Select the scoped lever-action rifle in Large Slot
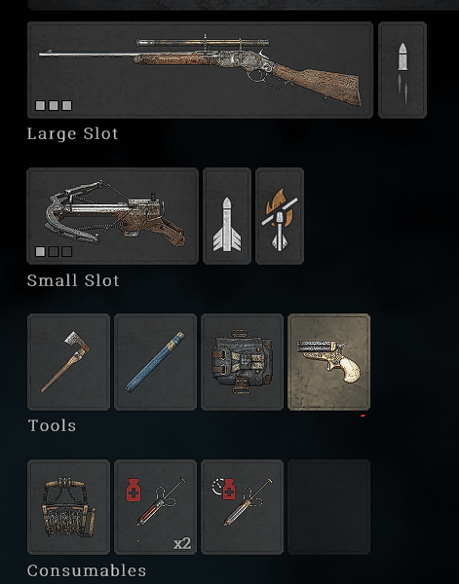The image size is (459, 584). point(200,70)
